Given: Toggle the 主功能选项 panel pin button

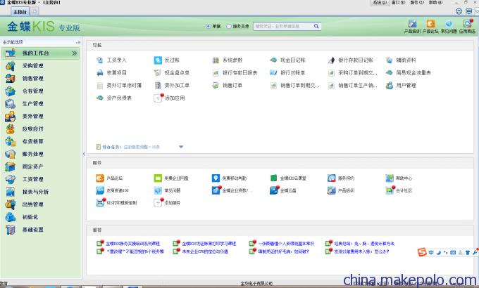Looking at the screenshot, I should tap(78, 42).
